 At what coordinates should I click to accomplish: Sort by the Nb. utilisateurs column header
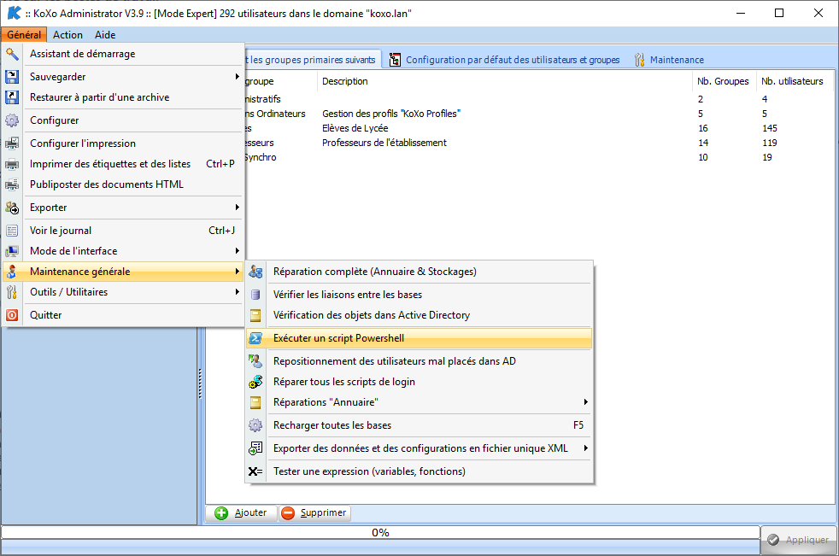[x=793, y=81]
